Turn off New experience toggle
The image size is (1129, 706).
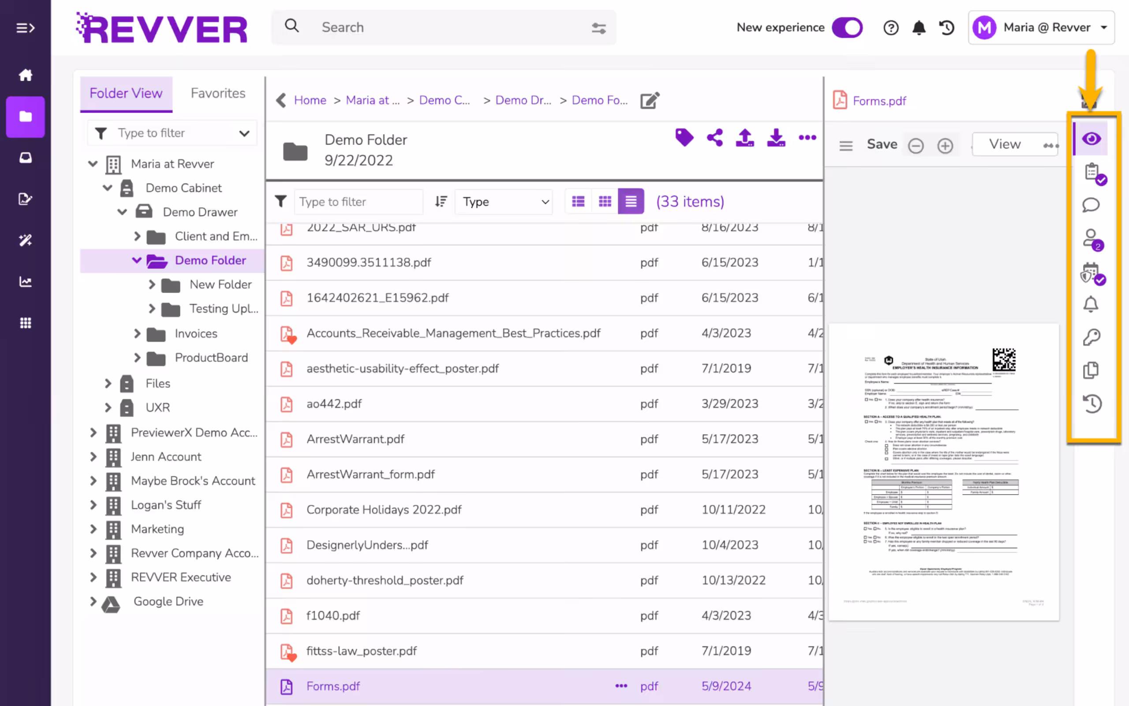click(847, 28)
